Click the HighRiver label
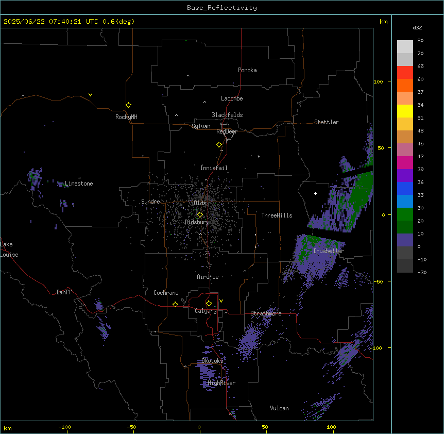This screenshot has height=434, width=444. coord(221,383)
